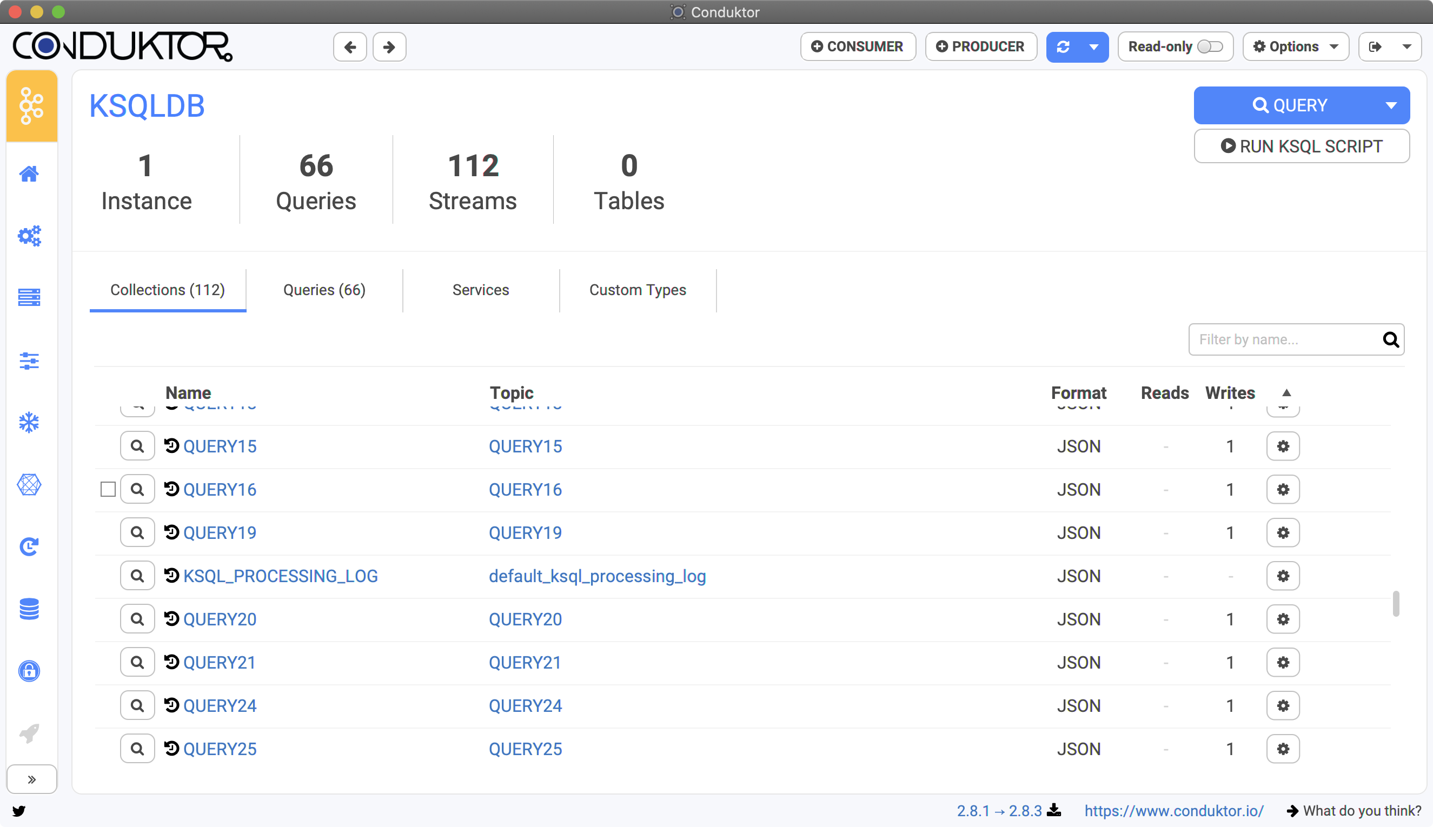This screenshot has width=1433, height=827.
Task: Click the Twitter bird icon
Action: [x=19, y=811]
